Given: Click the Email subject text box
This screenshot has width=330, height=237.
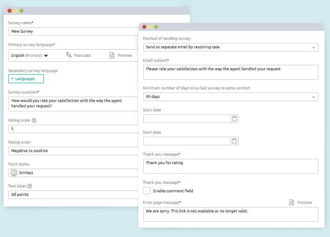Looking at the screenshot, I should click(x=231, y=72).
